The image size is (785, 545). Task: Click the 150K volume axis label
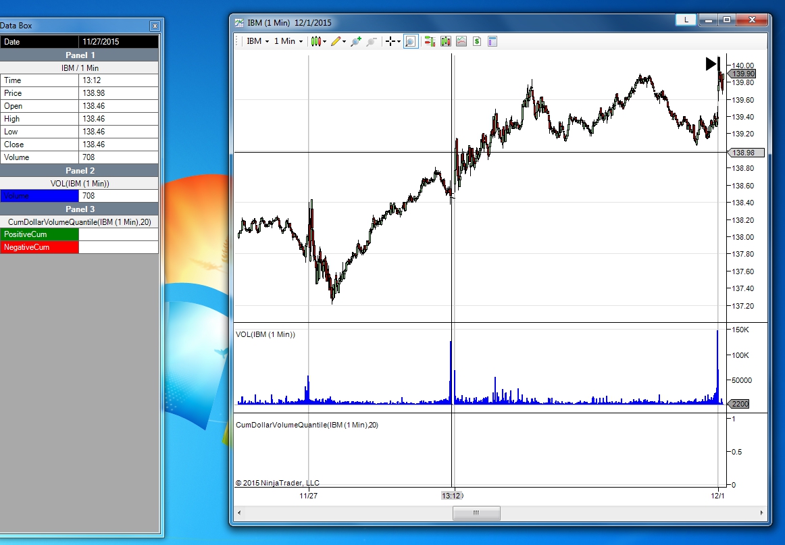pyautogui.click(x=740, y=330)
